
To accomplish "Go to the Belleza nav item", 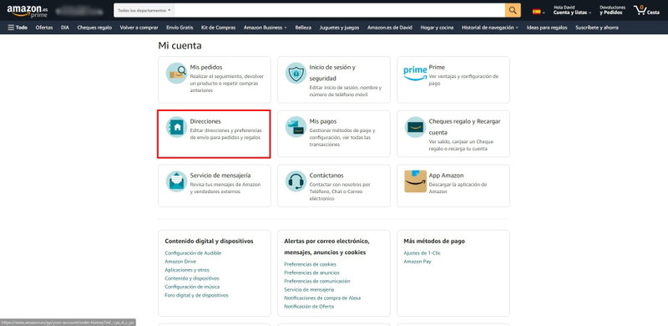I will 303,28.
